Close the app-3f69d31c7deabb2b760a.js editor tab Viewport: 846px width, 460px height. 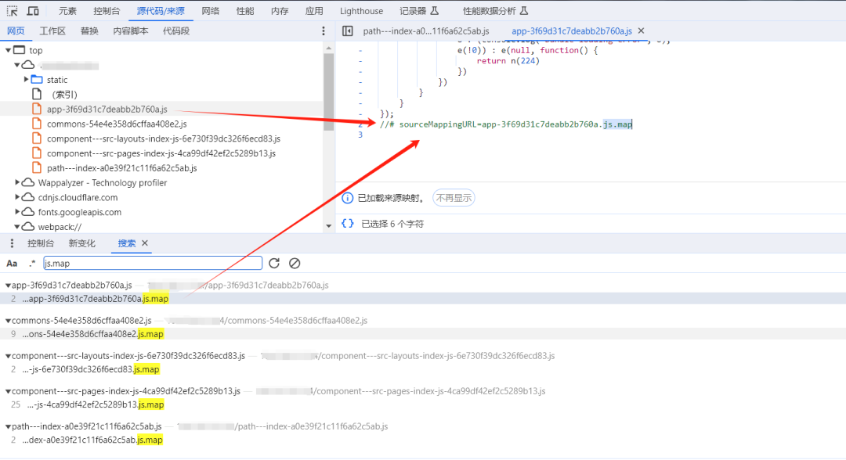click(641, 31)
